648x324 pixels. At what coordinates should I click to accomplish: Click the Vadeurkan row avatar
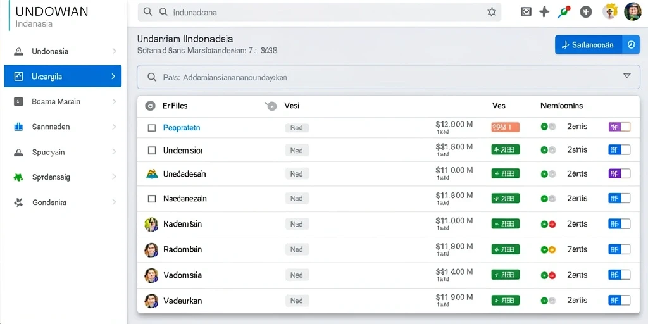coord(151,301)
